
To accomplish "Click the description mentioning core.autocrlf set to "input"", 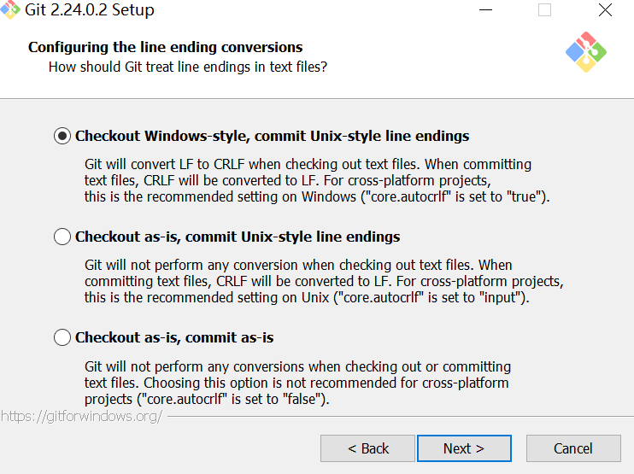I will (323, 281).
